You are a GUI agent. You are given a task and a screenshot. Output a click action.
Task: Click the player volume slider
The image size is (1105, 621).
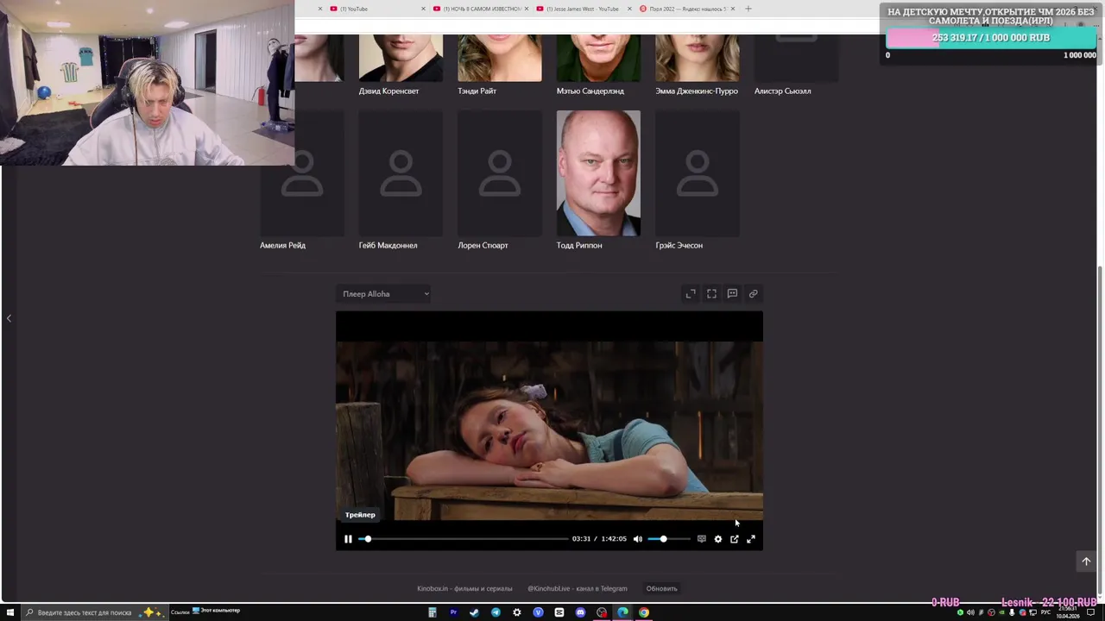pos(669,539)
